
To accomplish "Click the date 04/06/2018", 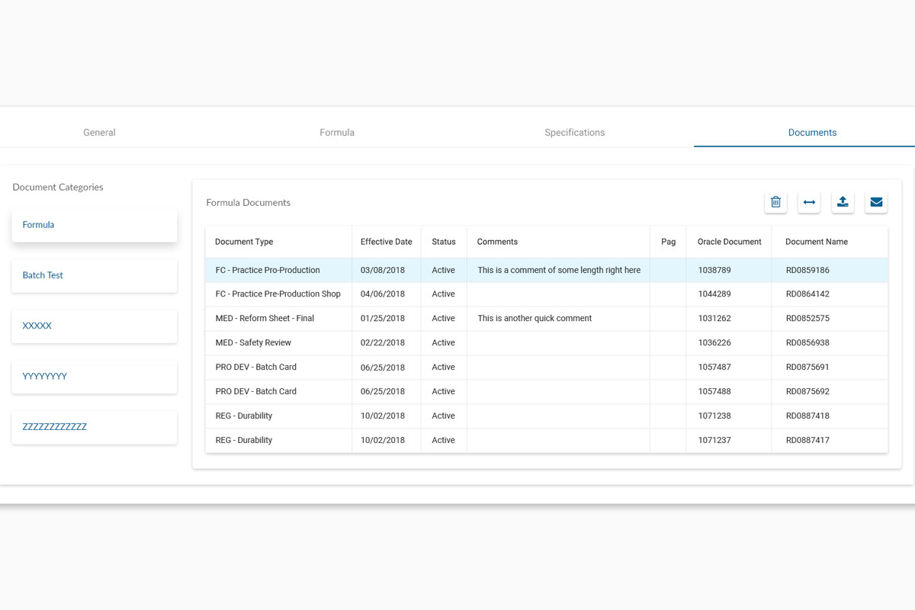I will click(x=383, y=294).
